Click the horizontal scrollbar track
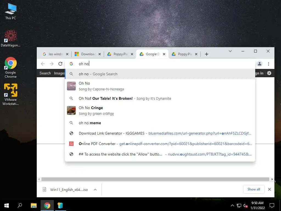 point(155,179)
